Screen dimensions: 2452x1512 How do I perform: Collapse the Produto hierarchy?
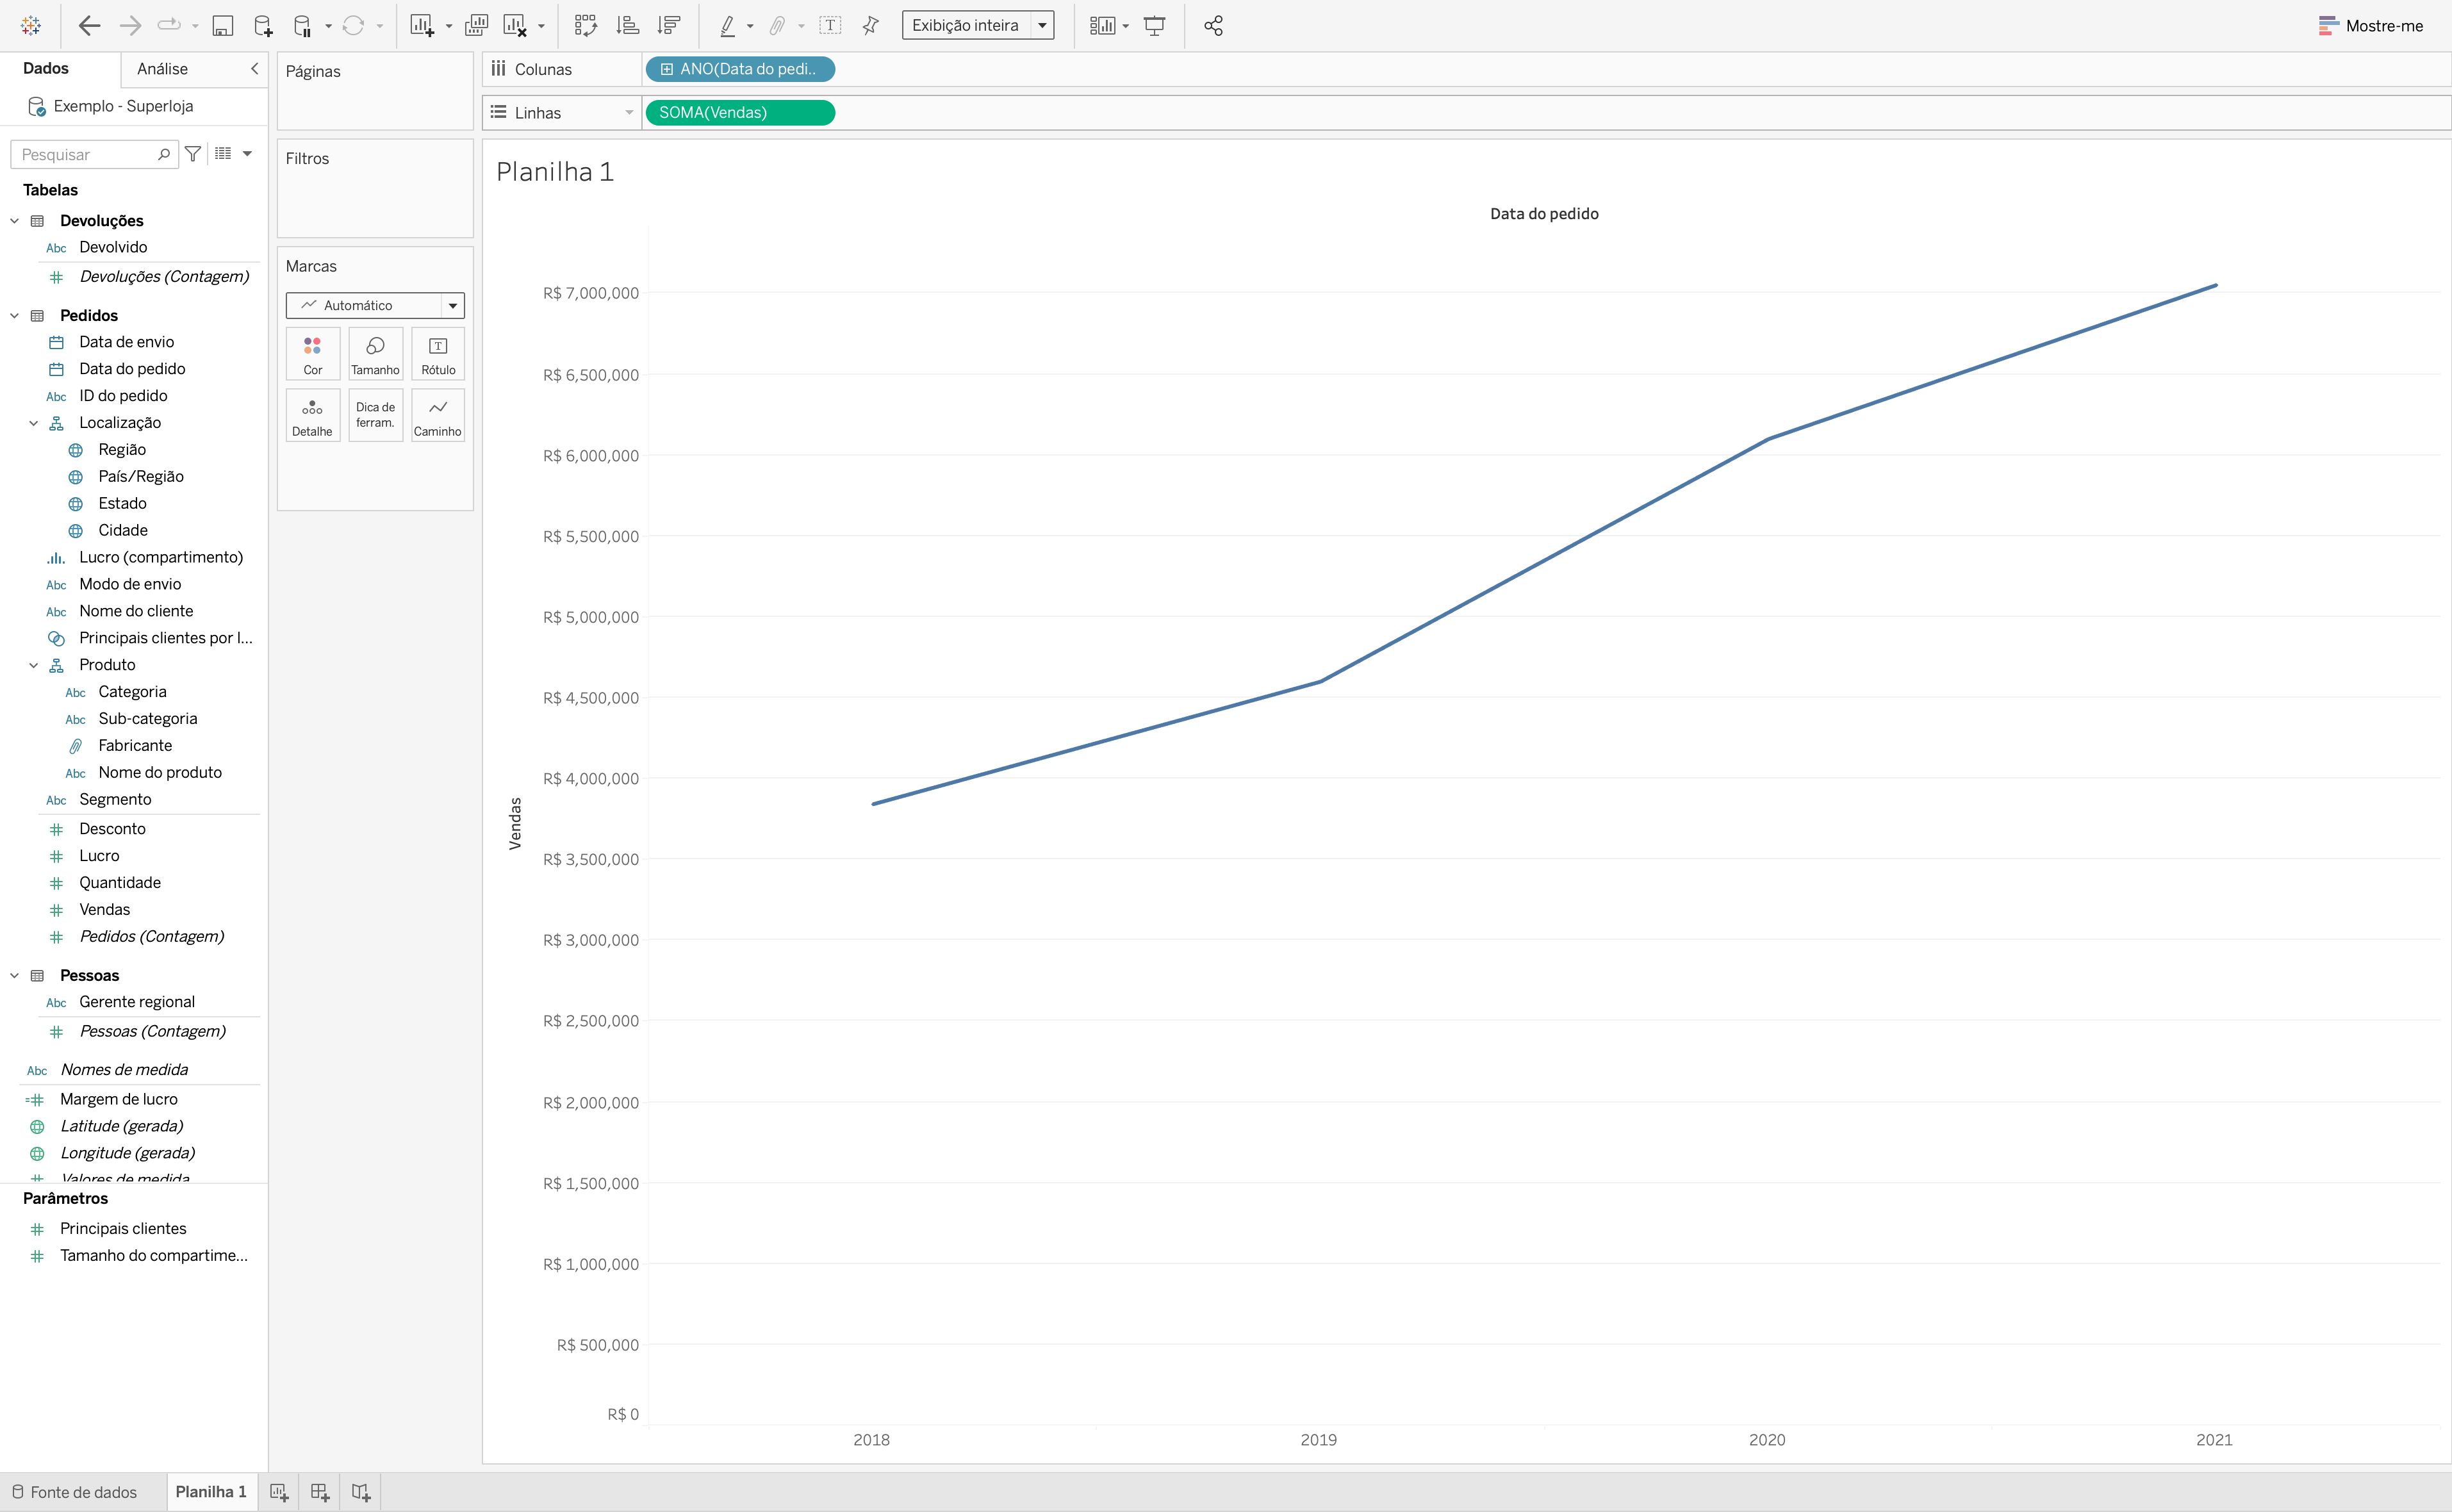(33, 665)
